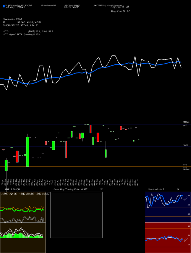Click the '(MGR) 12.8, 39.4, 50.9' ADX values
Viewport: 191px width, 253px height.
(x=40, y=31)
